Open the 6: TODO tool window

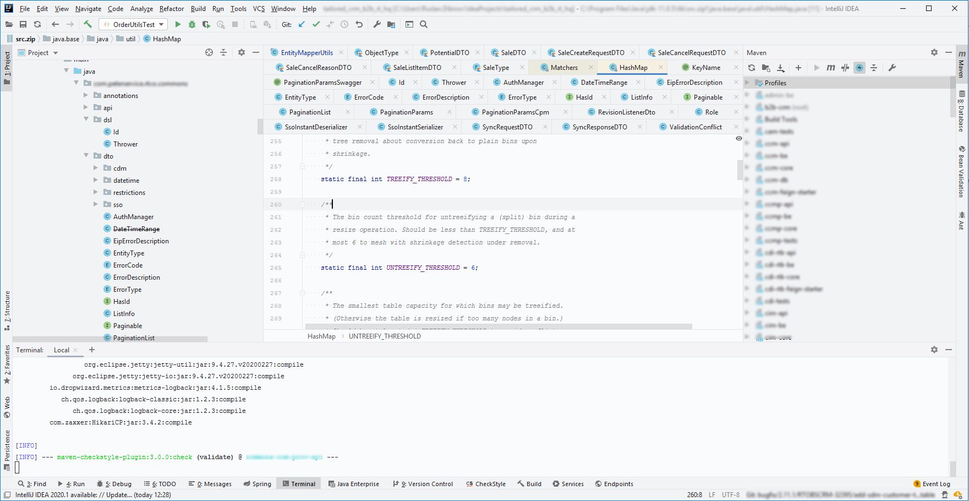click(160, 484)
